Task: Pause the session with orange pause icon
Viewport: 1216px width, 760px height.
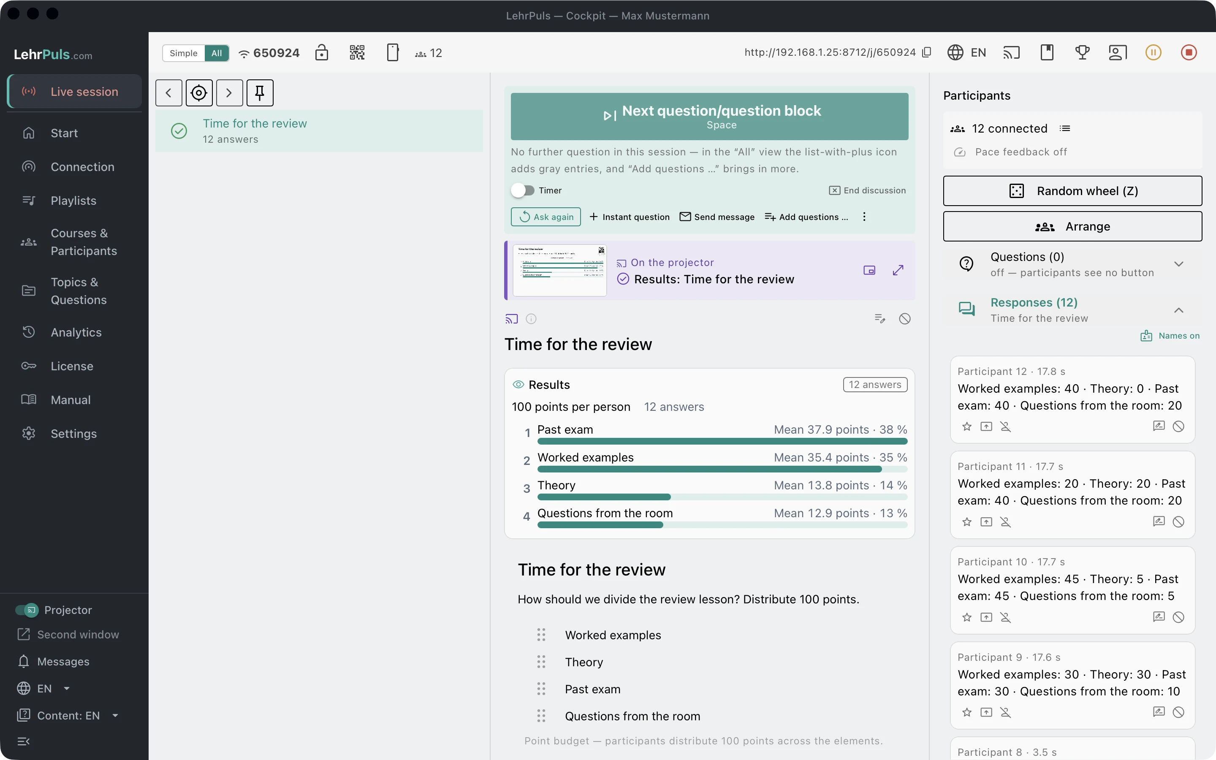Action: click(1153, 52)
